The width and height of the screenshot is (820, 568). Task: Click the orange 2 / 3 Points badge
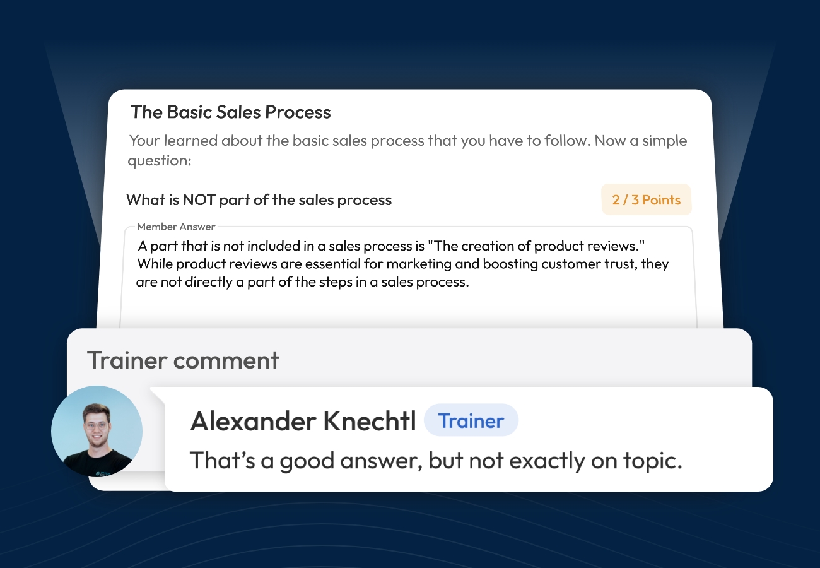pos(646,200)
